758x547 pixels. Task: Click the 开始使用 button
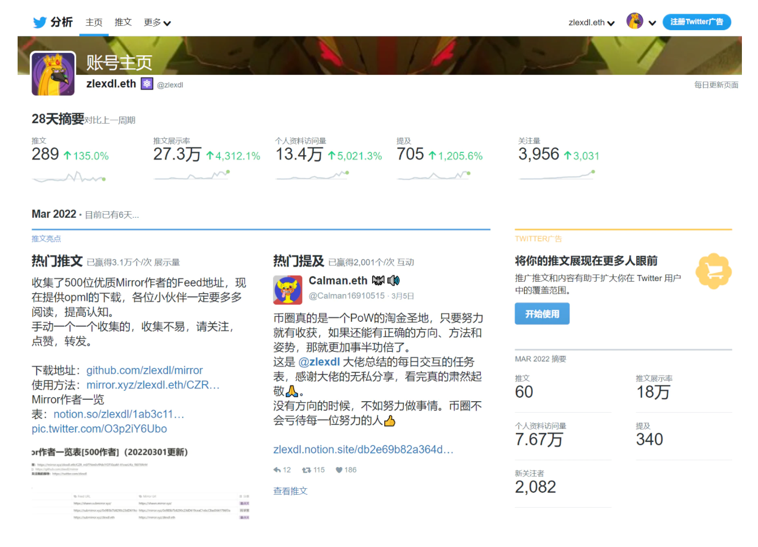click(x=542, y=314)
